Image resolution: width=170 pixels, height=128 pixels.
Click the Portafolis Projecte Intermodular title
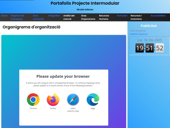coord(85,3)
